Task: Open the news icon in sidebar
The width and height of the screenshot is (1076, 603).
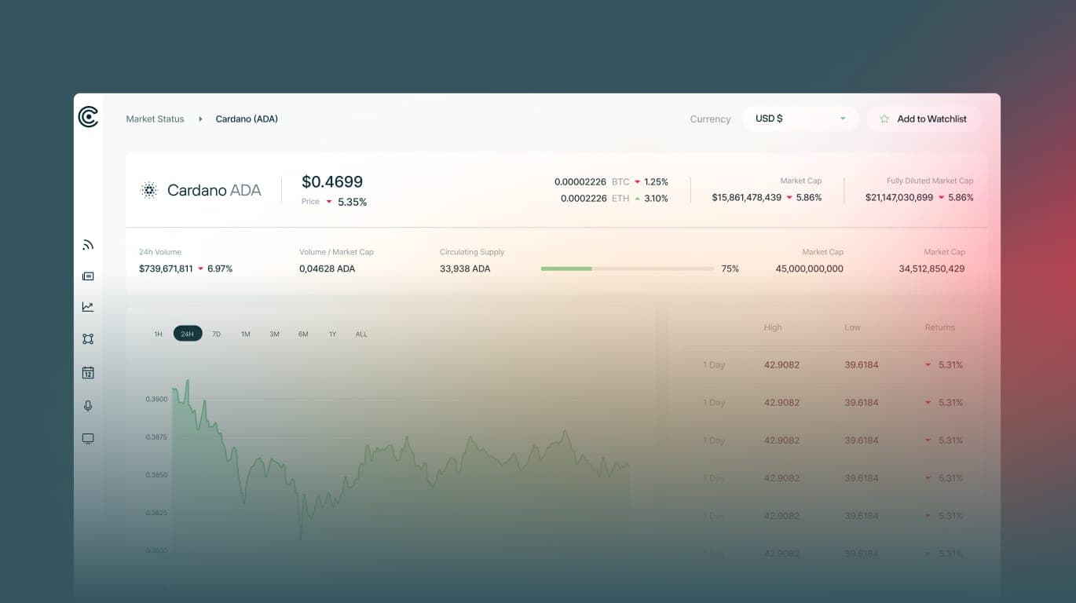Action: point(88,276)
